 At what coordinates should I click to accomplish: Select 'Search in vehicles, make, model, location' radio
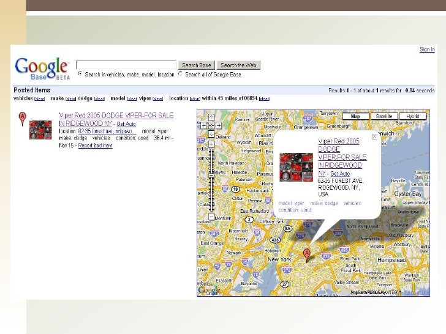[80, 74]
